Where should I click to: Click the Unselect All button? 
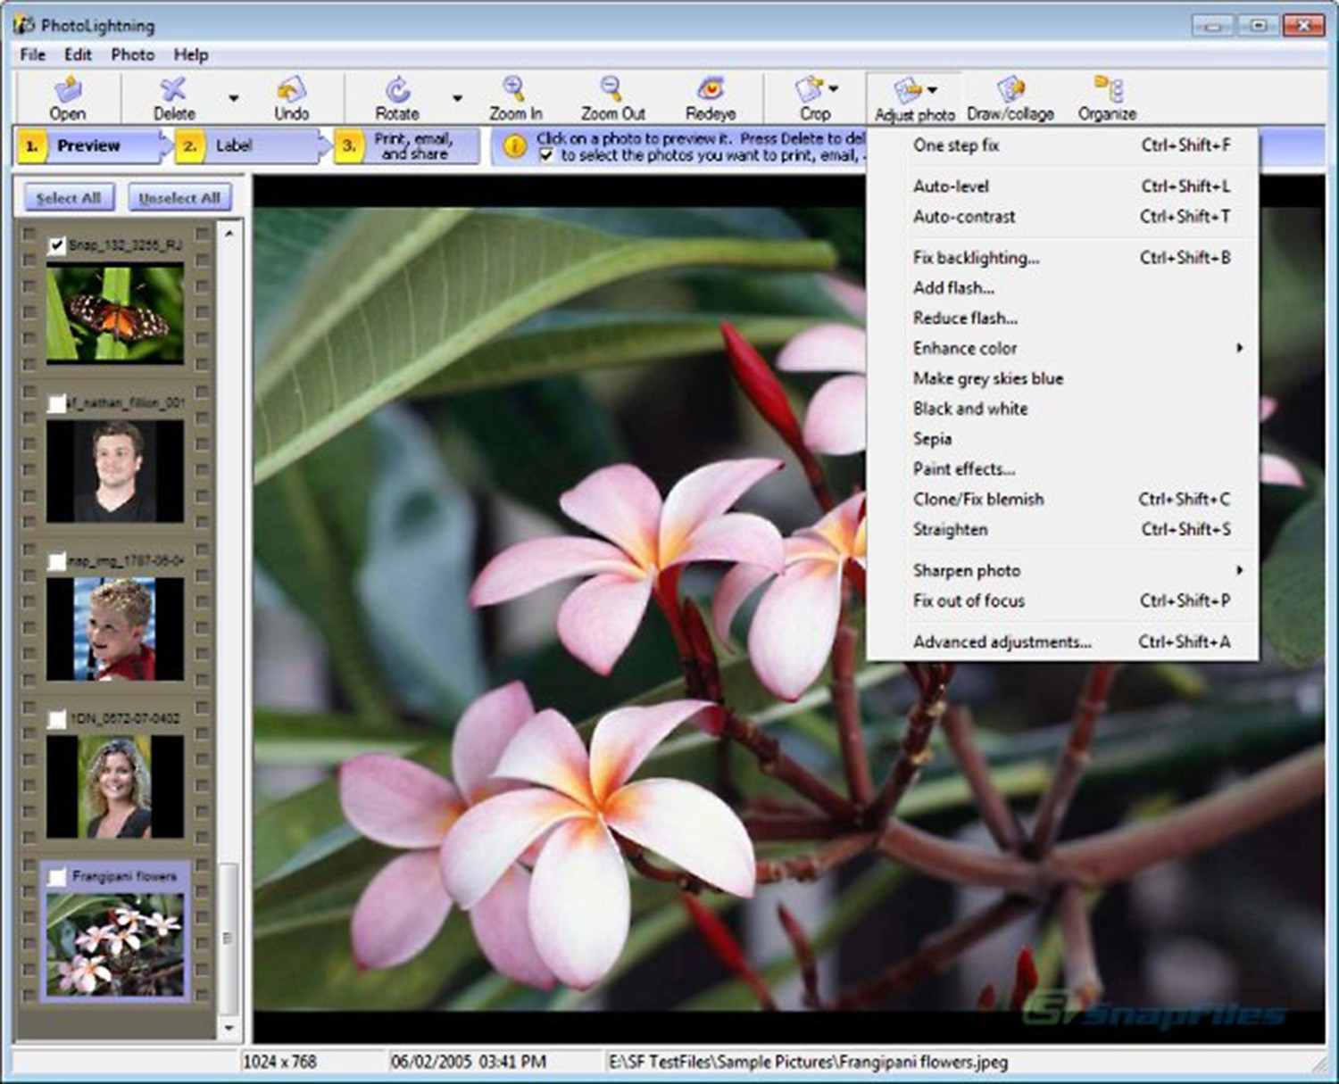[179, 198]
